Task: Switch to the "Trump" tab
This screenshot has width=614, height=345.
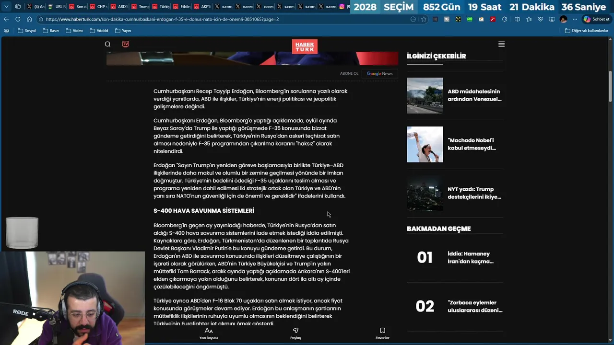Action: click(140, 7)
